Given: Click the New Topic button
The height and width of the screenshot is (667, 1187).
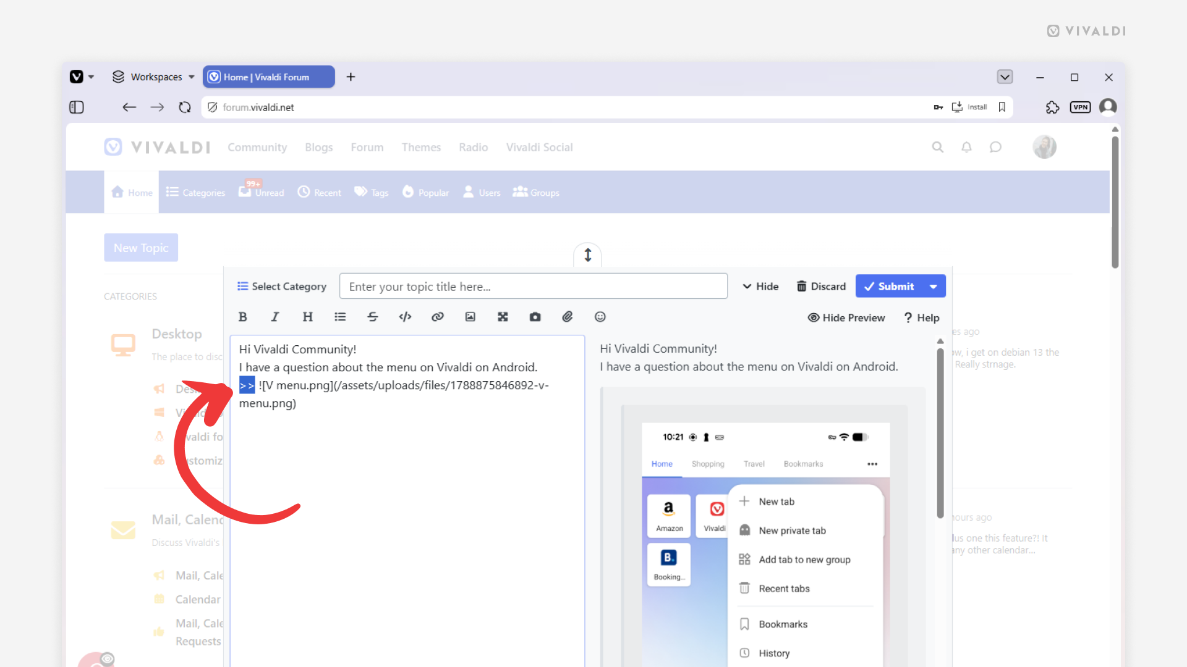Looking at the screenshot, I should [141, 248].
